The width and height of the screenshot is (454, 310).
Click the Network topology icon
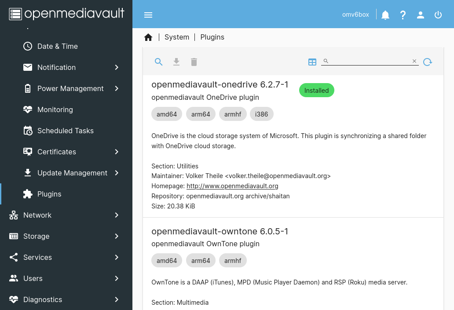(14, 215)
